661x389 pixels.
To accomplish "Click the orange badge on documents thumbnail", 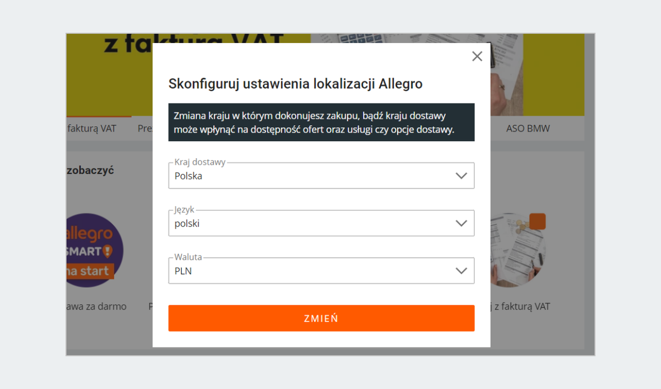I will 537,221.
